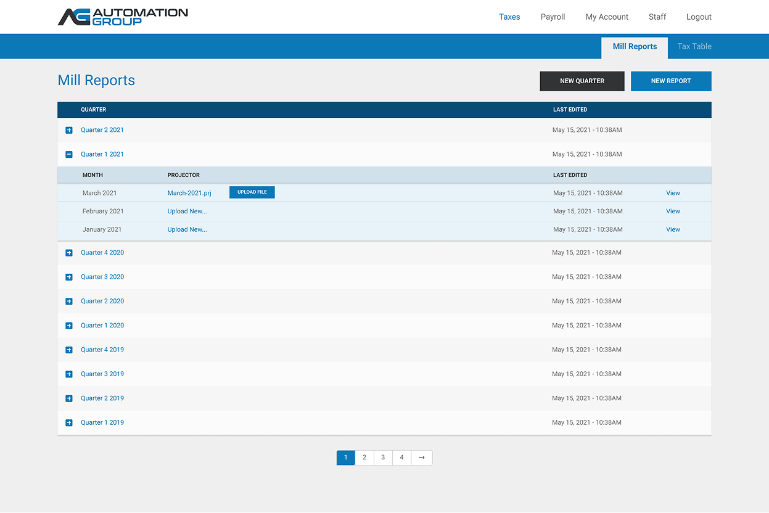Switch to the Tax Table tab
Screen dimensions: 769x513
coord(694,46)
